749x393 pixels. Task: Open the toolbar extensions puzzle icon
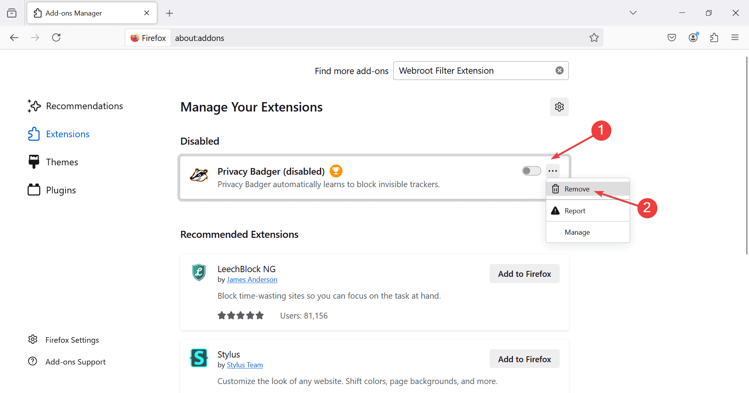714,37
